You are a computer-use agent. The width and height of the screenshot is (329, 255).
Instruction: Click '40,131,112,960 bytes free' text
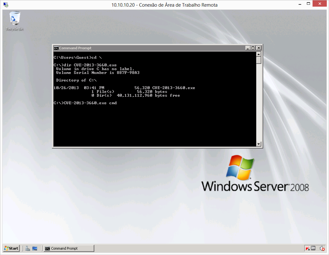[x=148, y=95]
